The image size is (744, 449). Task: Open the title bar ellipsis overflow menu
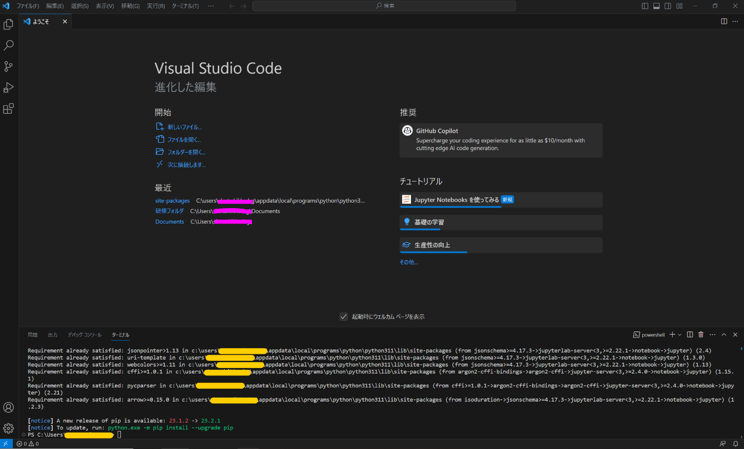click(210, 6)
